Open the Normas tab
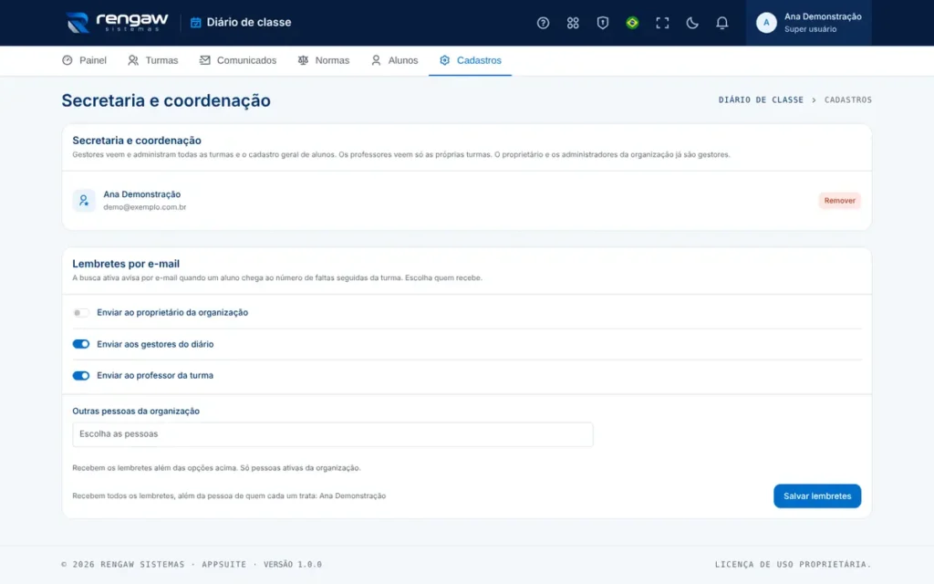934x584 pixels. [324, 60]
